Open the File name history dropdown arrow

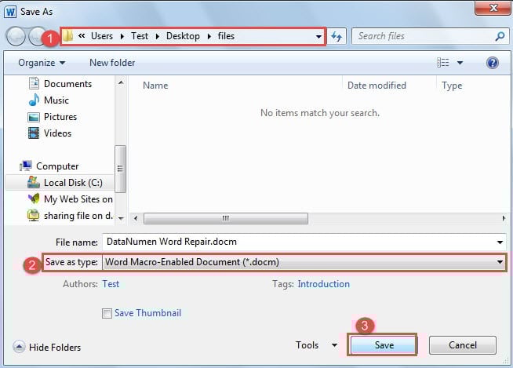click(500, 242)
